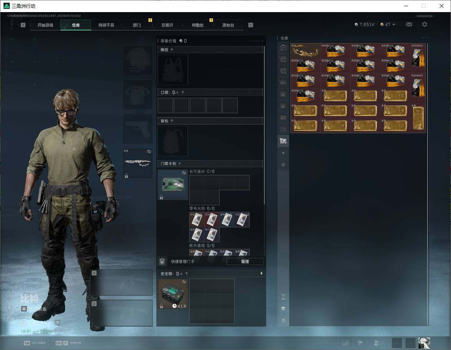
Task: Add a new warehouse container with plus
Action: tap(283, 153)
